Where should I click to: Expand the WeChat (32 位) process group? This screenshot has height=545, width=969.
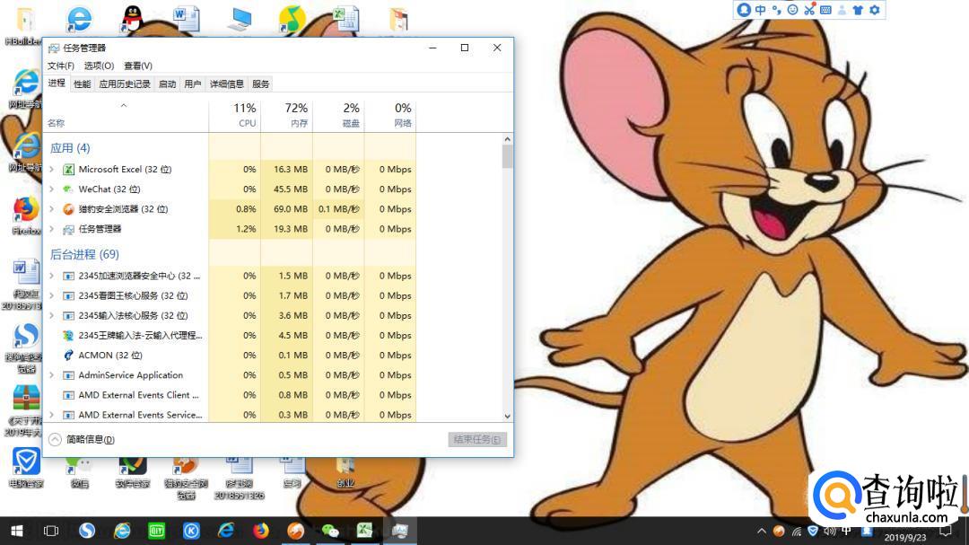(x=52, y=189)
